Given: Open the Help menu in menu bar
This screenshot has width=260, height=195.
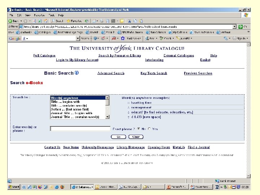Looking at the screenshot, I should (61, 15).
